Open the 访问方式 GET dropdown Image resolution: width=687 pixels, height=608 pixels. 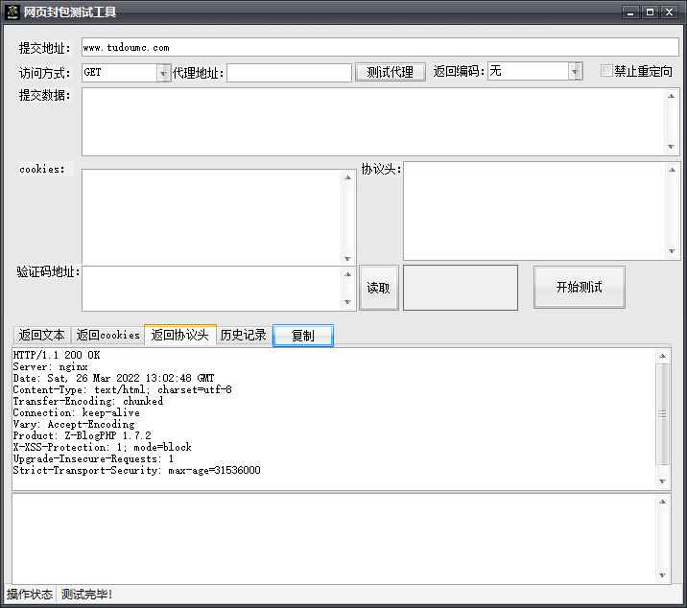163,72
